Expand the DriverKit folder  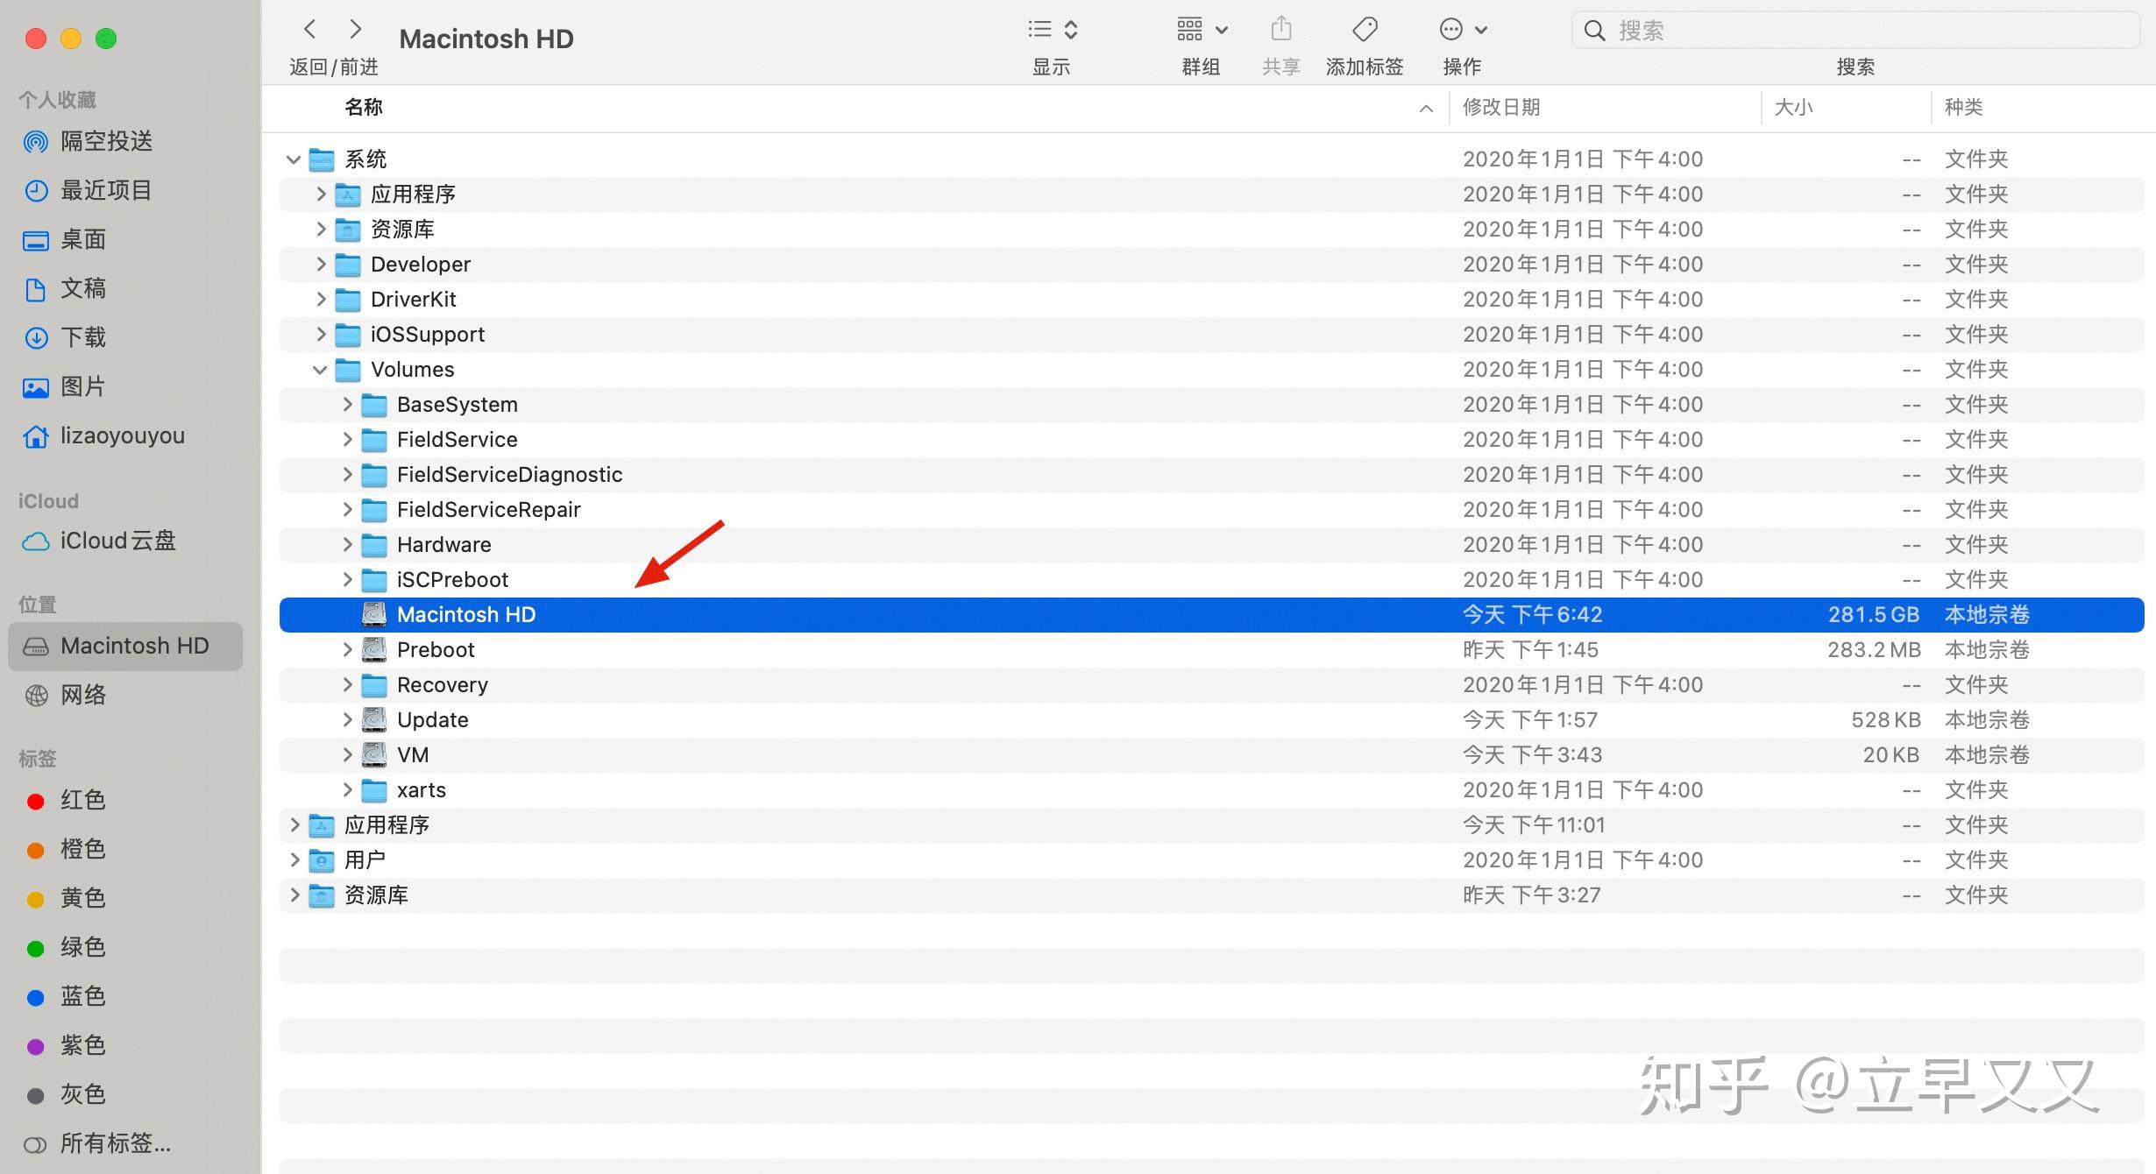tap(321, 299)
